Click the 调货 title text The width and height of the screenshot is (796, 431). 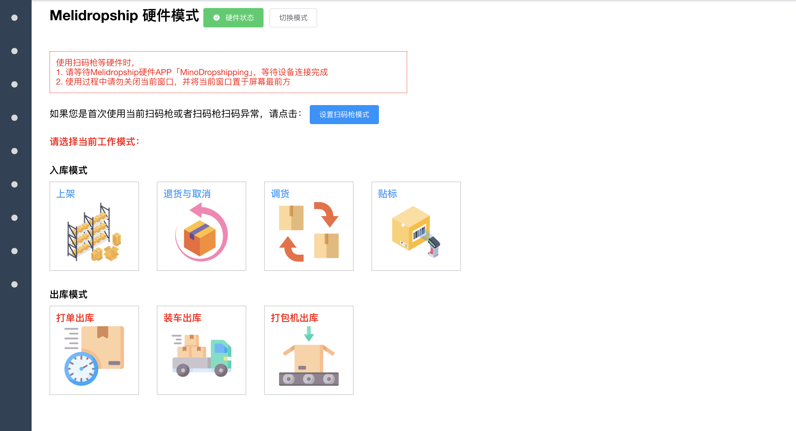(280, 194)
